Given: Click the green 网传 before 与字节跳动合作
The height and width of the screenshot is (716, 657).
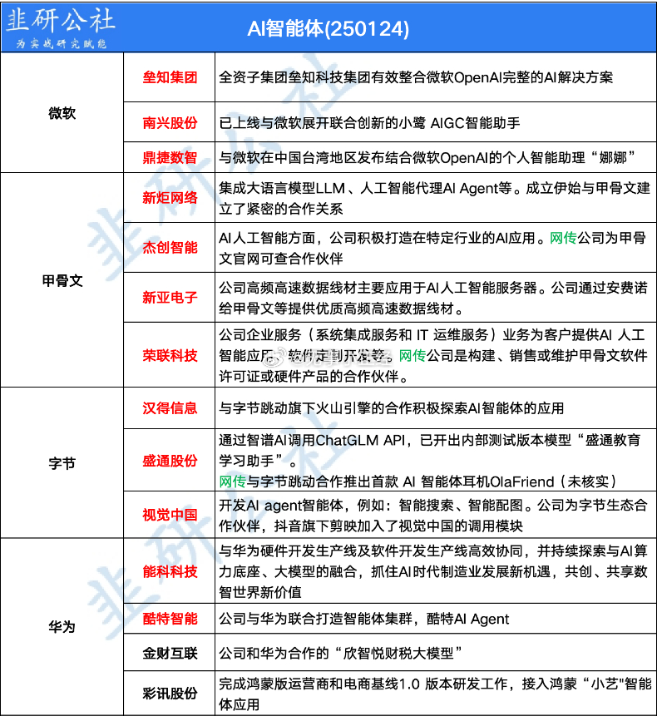Looking at the screenshot, I should 232,481.
